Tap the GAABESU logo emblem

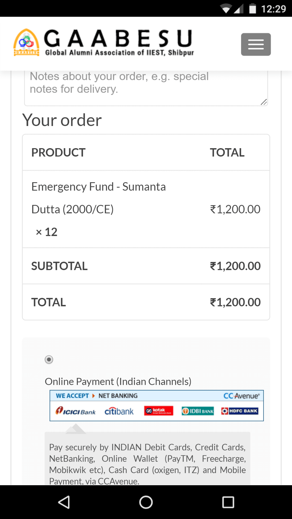click(x=26, y=42)
